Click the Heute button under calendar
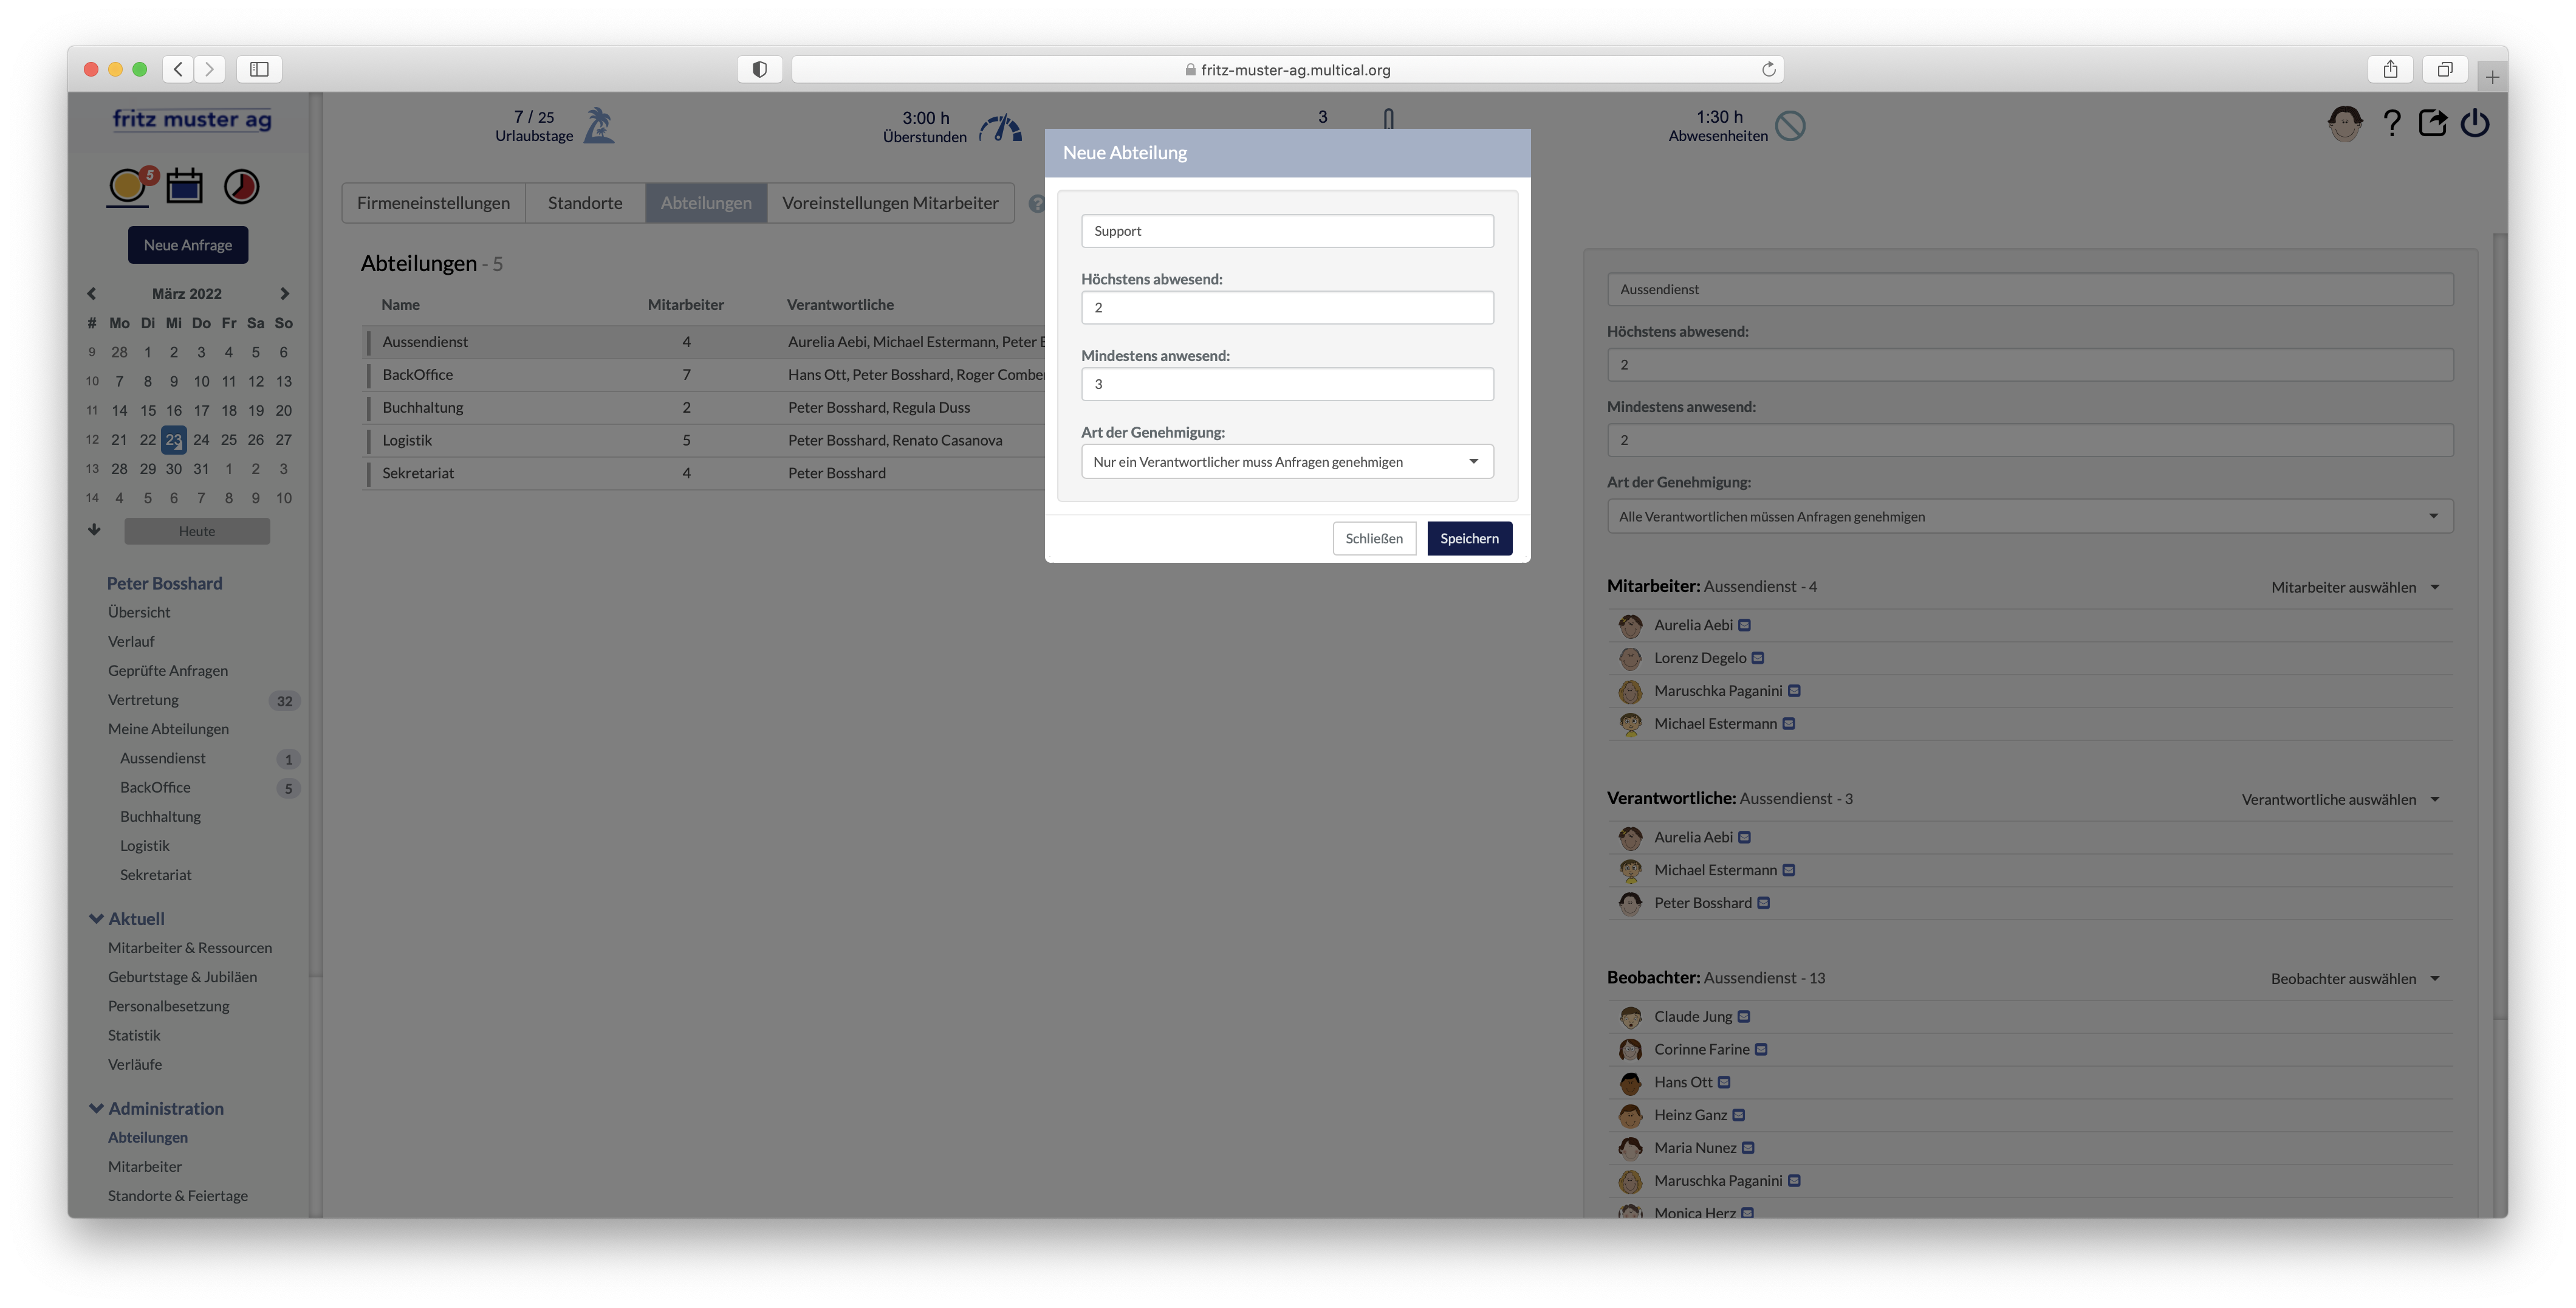 pyautogui.click(x=197, y=531)
